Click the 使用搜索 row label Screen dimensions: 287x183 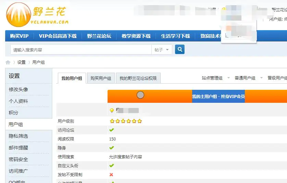(x=66, y=157)
